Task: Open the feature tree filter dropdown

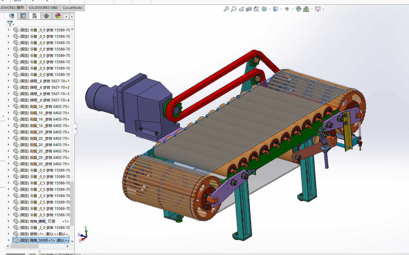Action: click(11, 23)
